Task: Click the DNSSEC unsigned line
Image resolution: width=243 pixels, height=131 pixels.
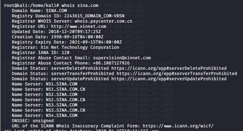Action: pyautogui.click(x=33, y=121)
